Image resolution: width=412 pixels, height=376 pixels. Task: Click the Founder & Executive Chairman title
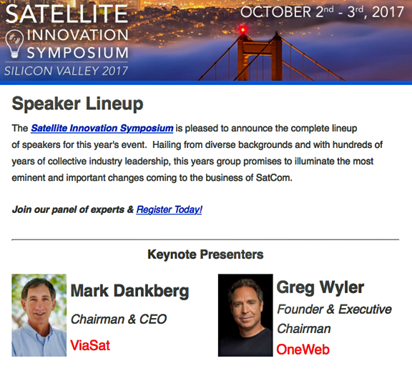(x=334, y=319)
